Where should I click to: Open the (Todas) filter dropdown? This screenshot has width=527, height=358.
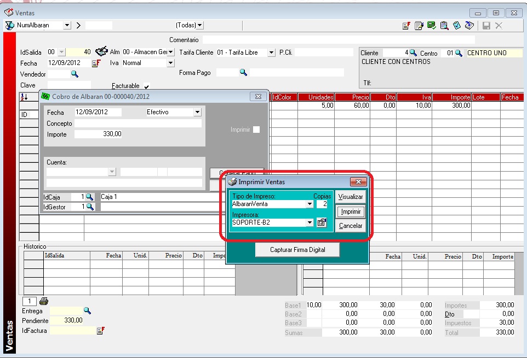tap(200, 25)
